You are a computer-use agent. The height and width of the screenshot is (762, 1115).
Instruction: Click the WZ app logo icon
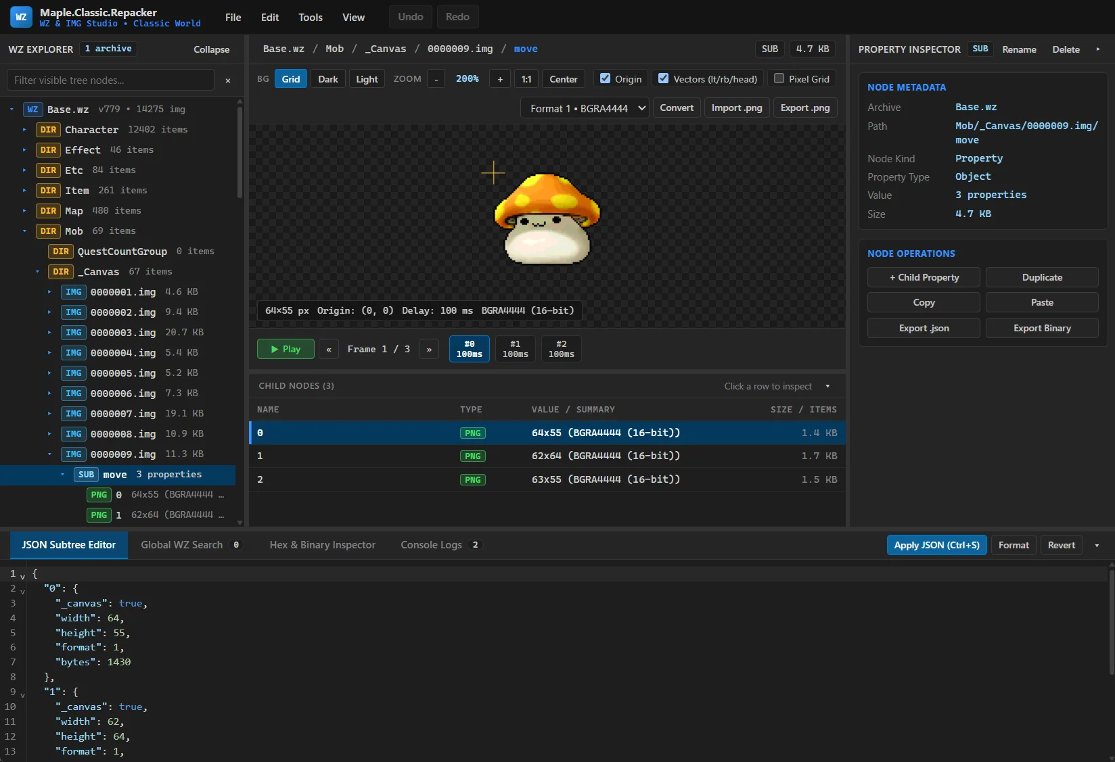click(21, 17)
